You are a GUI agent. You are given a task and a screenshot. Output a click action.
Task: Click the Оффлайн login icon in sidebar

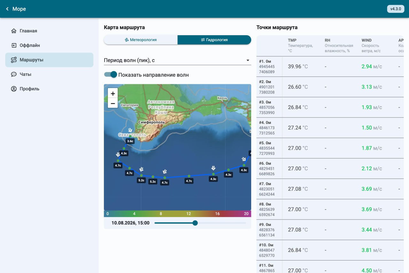[x=14, y=45]
